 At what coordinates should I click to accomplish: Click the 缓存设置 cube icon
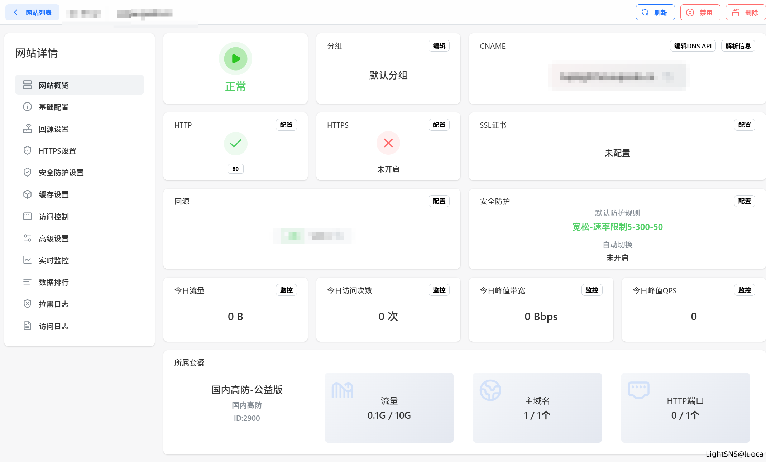click(x=27, y=194)
